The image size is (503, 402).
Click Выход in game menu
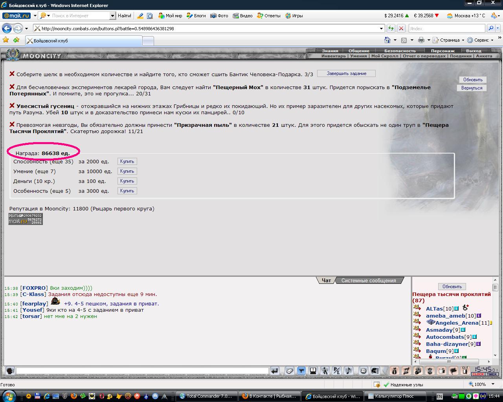[x=474, y=51]
